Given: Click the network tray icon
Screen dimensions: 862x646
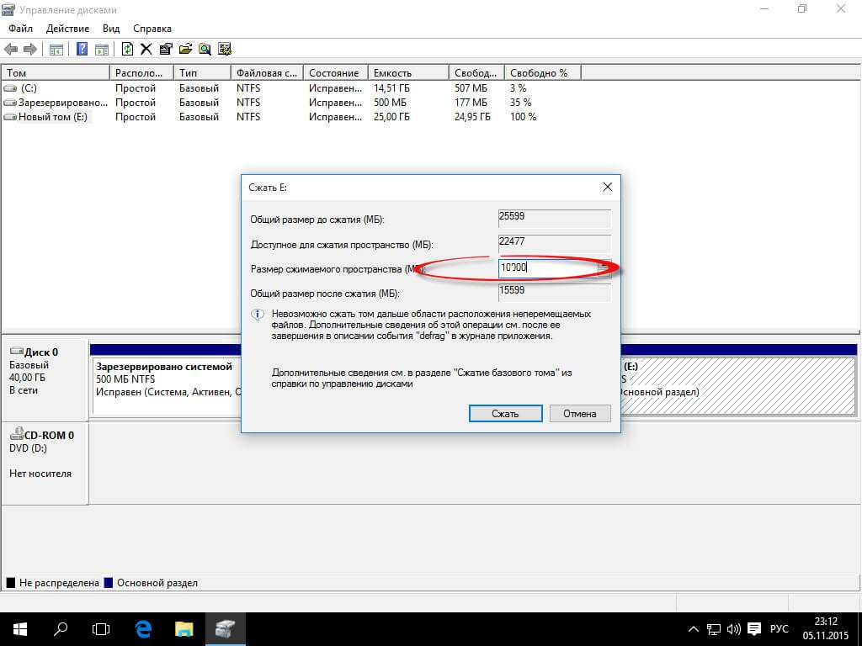Looking at the screenshot, I should coord(714,629).
